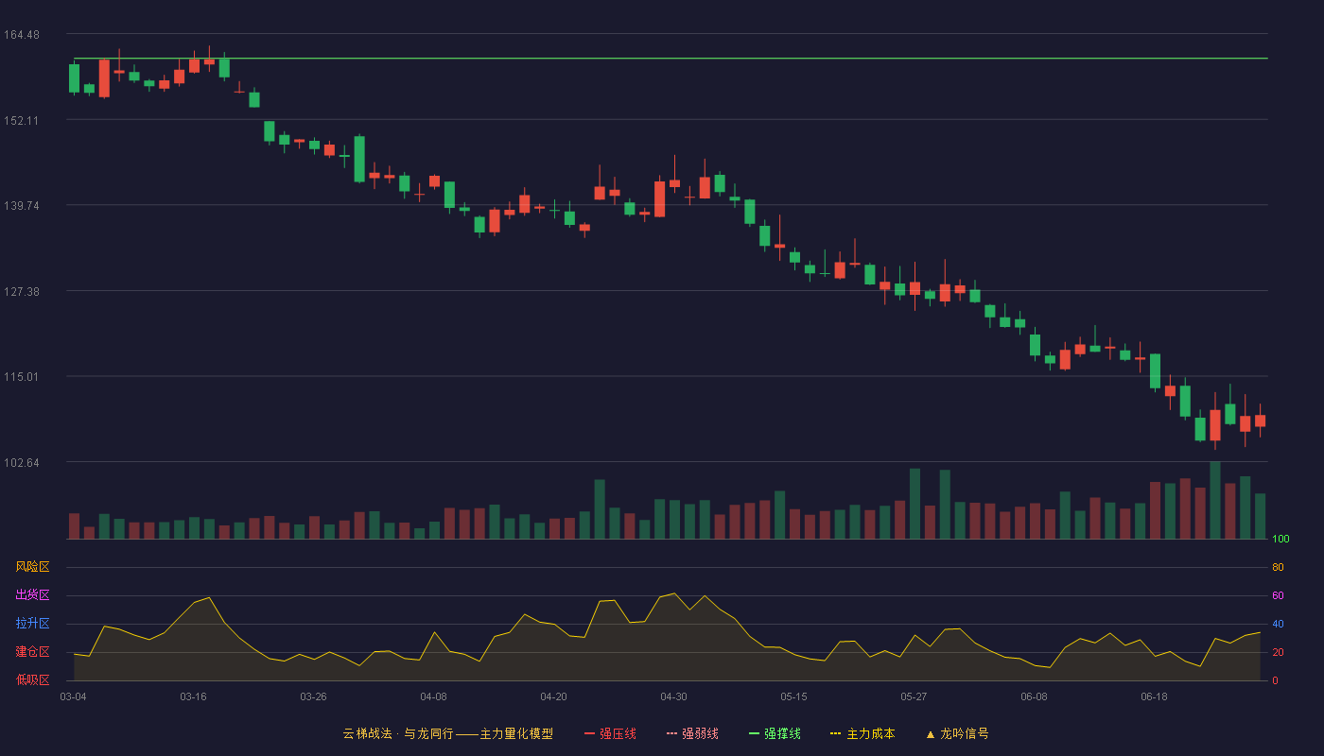The height and width of the screenshot is (756, 1324).
Task: Click the 龙吟信号 triangle legend icon
Action: (931, 733)
